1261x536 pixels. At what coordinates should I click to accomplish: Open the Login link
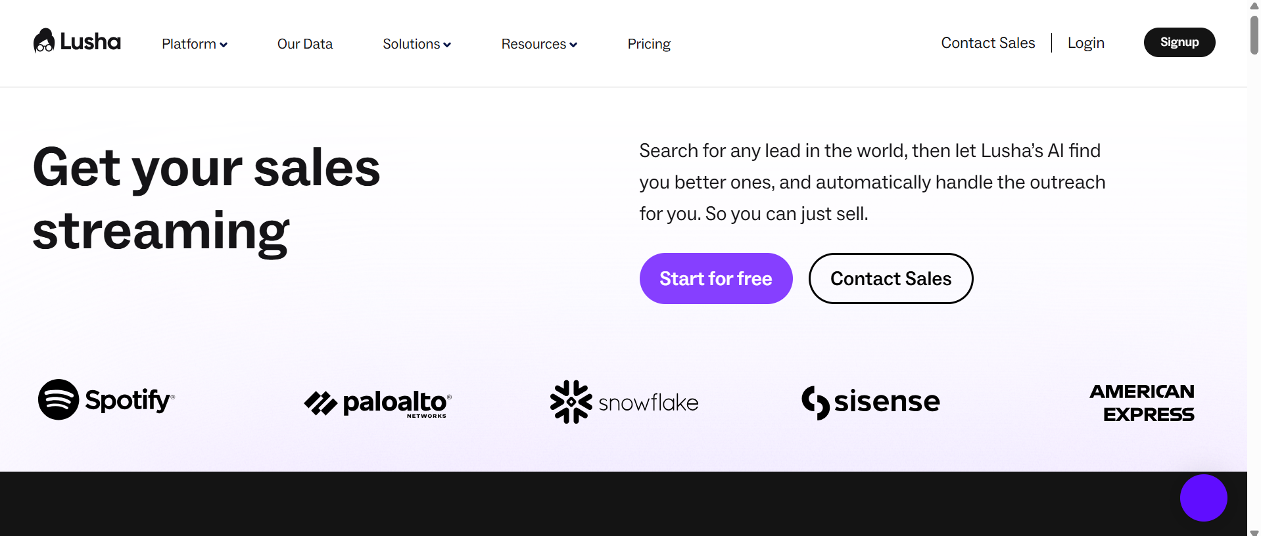[x=1086, y=43]
